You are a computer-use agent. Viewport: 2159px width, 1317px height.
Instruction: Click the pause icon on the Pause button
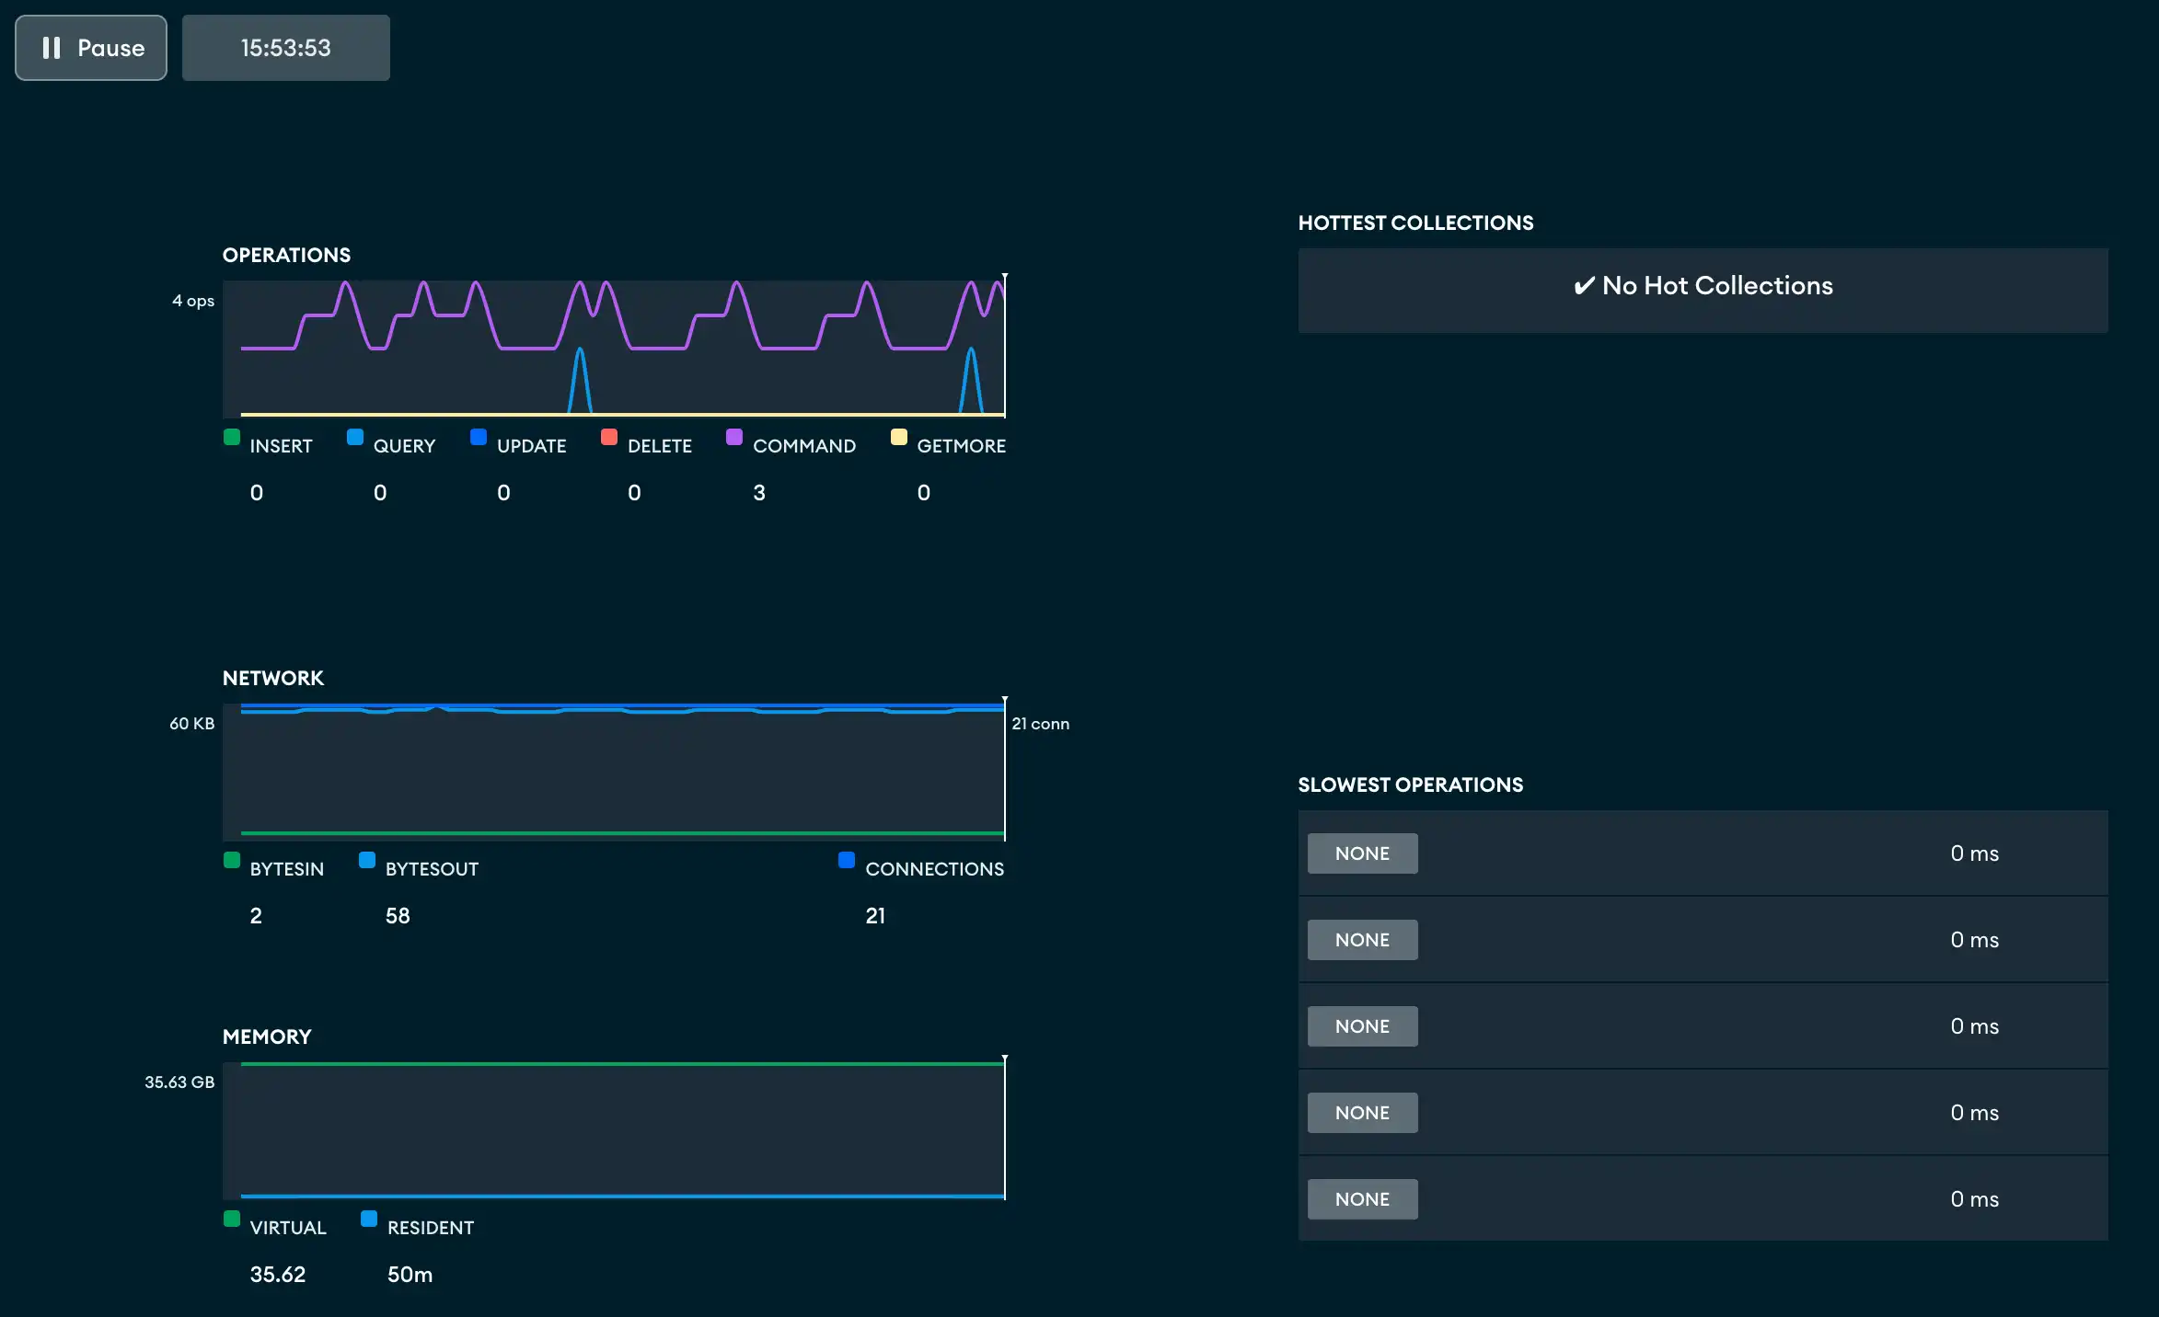(52, 48)
